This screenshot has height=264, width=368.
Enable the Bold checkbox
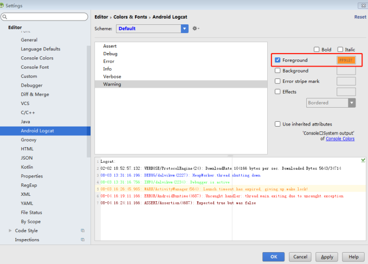click(317, 49)
